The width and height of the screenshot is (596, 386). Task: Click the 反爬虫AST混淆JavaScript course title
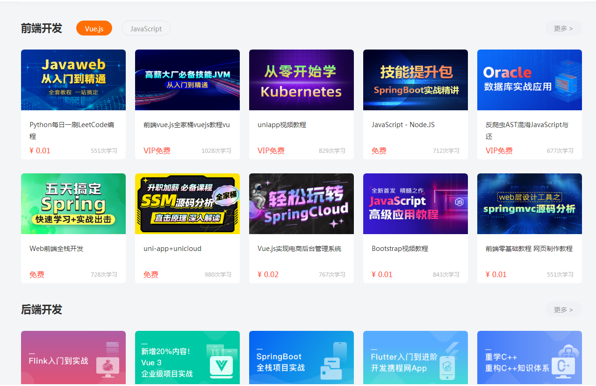tap(527, 130)
